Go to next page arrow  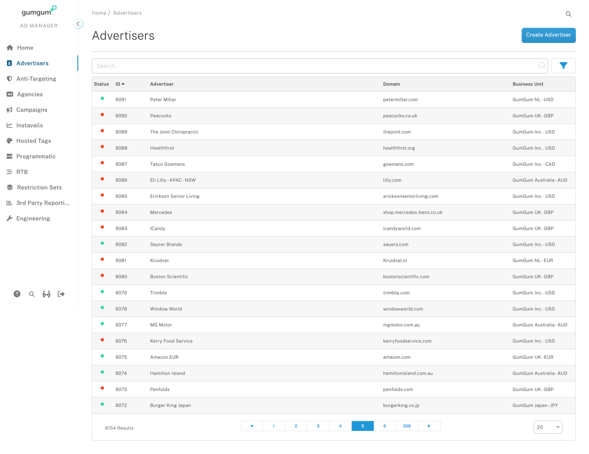click(x=429, y=426)
